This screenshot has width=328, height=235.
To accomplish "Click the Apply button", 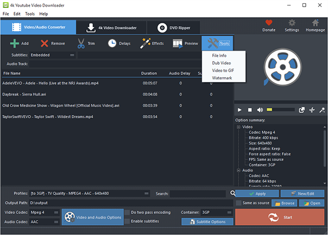I will [x=257, y=193].
